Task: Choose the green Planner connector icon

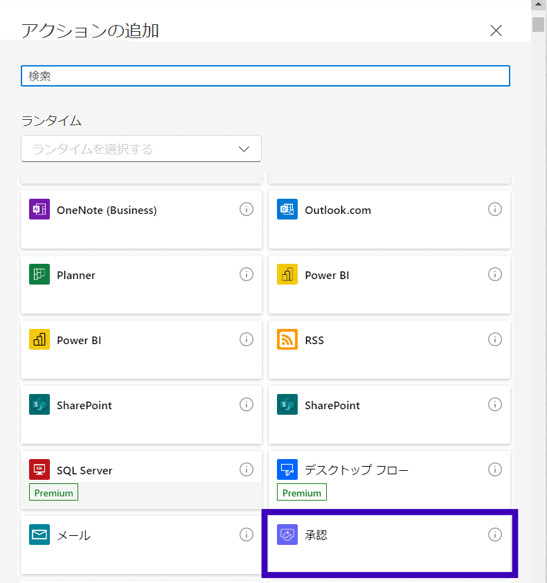Action: pos(39,274)
